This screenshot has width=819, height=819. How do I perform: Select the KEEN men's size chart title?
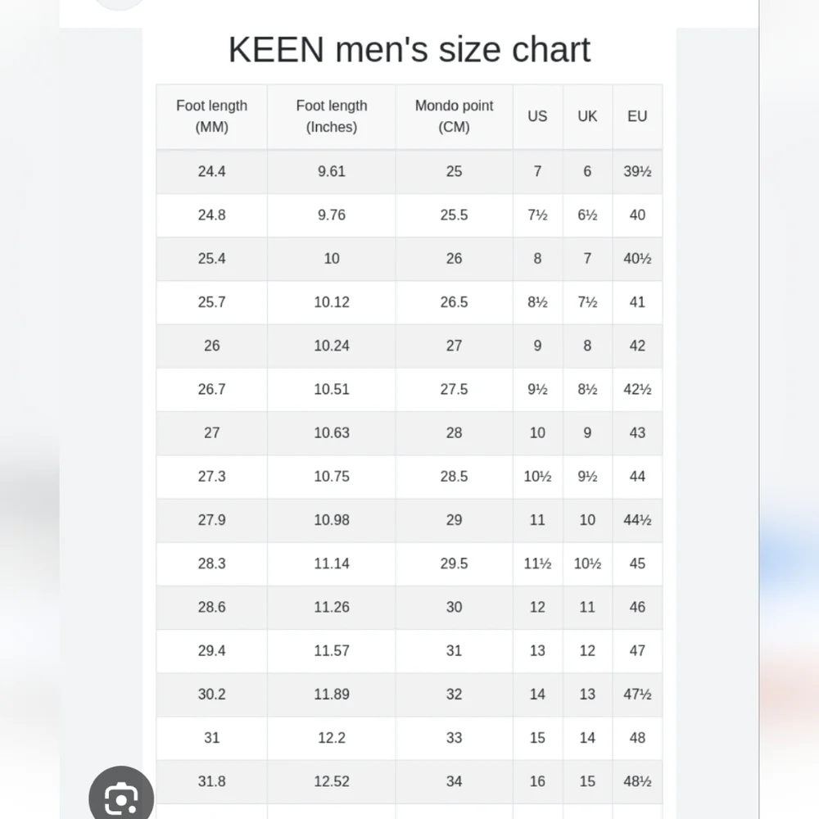(409, 50)
